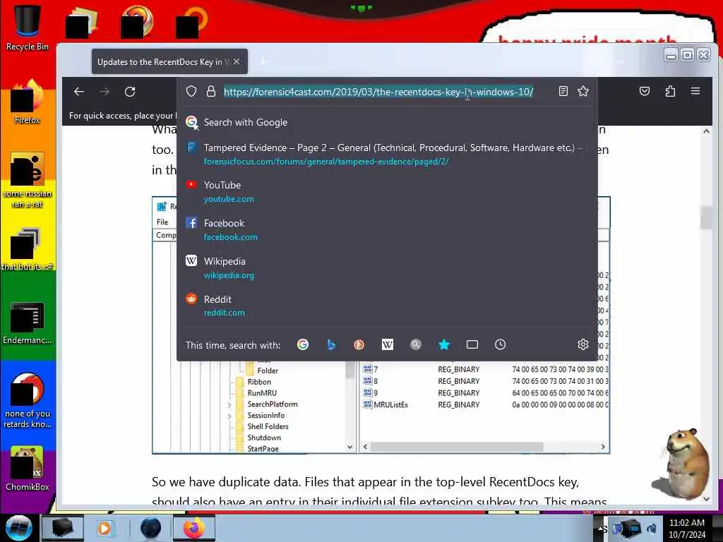The image size is (723, 542).
Task: Search this time with Bing icon
Action: (331, 344)
